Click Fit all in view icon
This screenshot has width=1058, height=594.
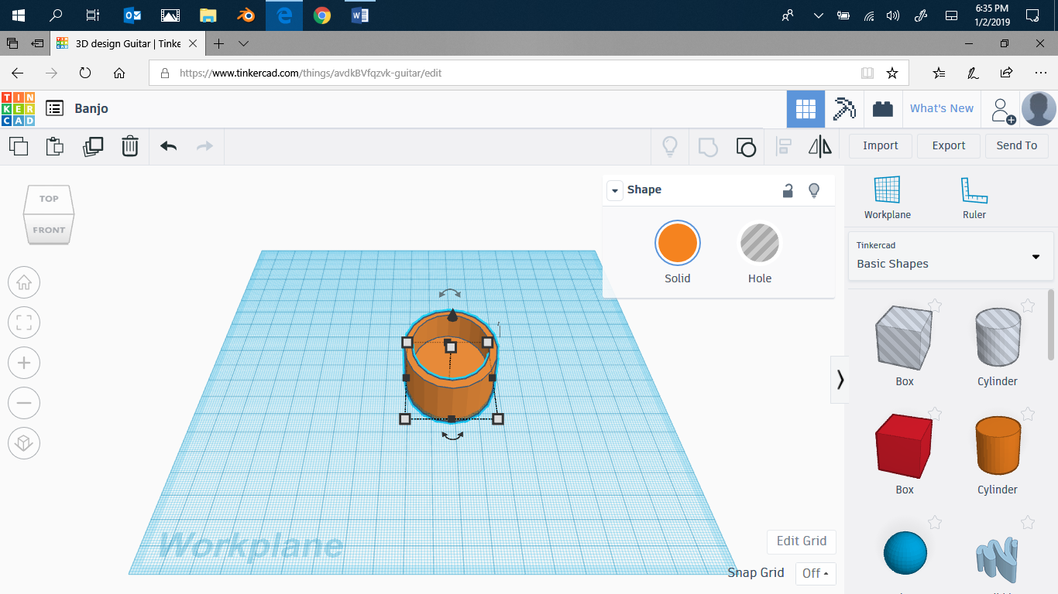pos(24,323)
